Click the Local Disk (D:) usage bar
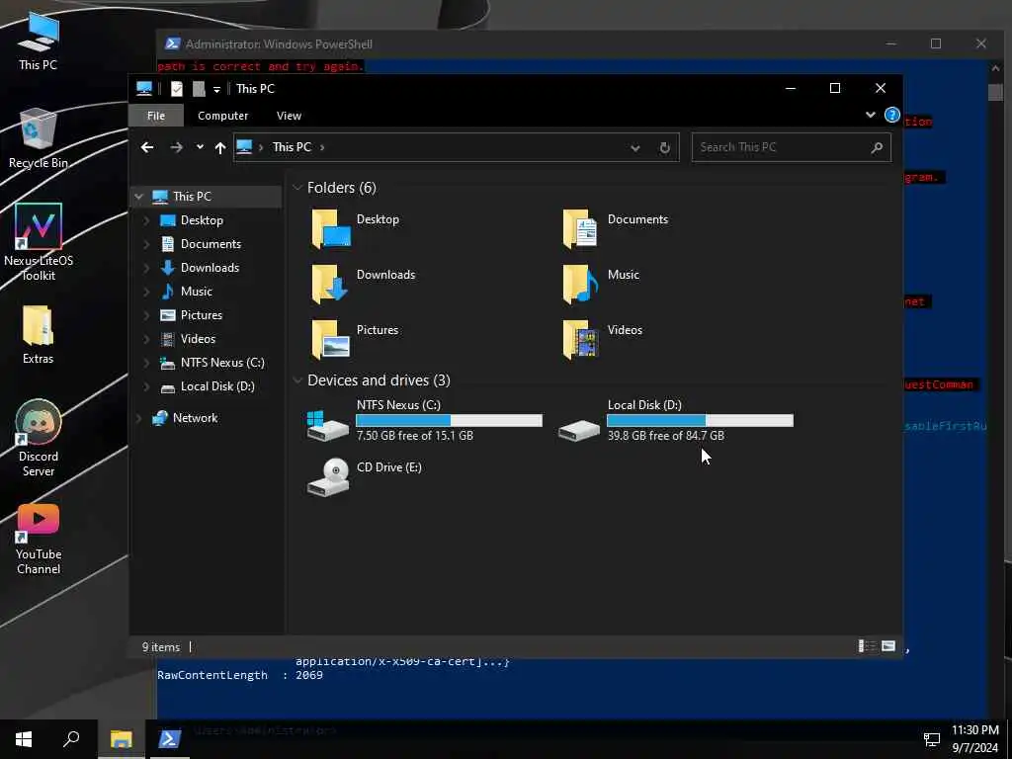 pos(701,421)
